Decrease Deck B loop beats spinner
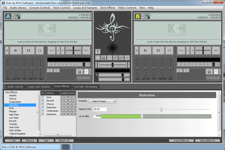 [220, 73]
